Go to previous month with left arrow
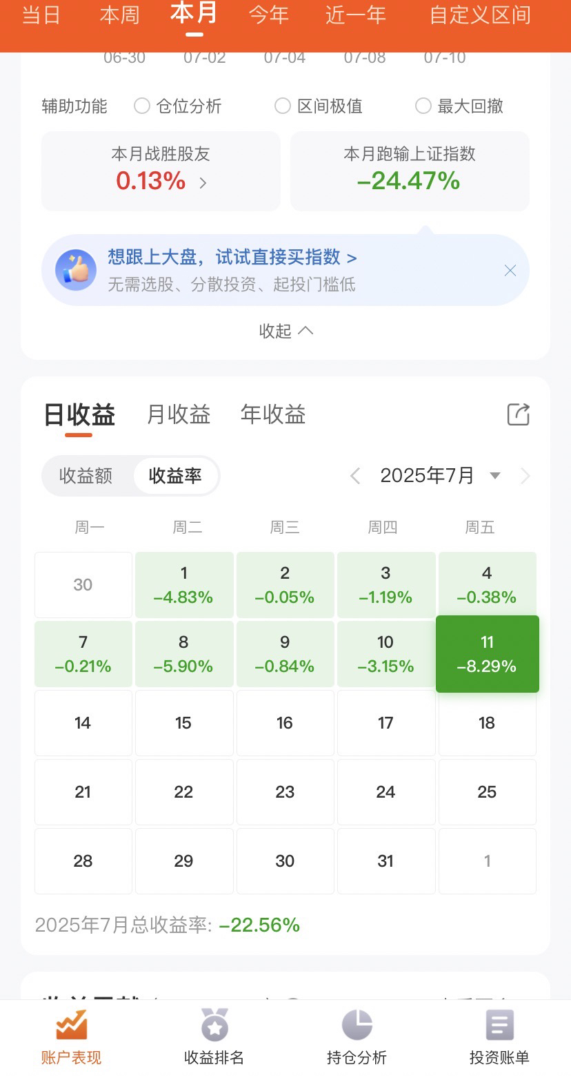This screenshot has width=571, height=1076. pyautogui.click(x=355, y=476)
